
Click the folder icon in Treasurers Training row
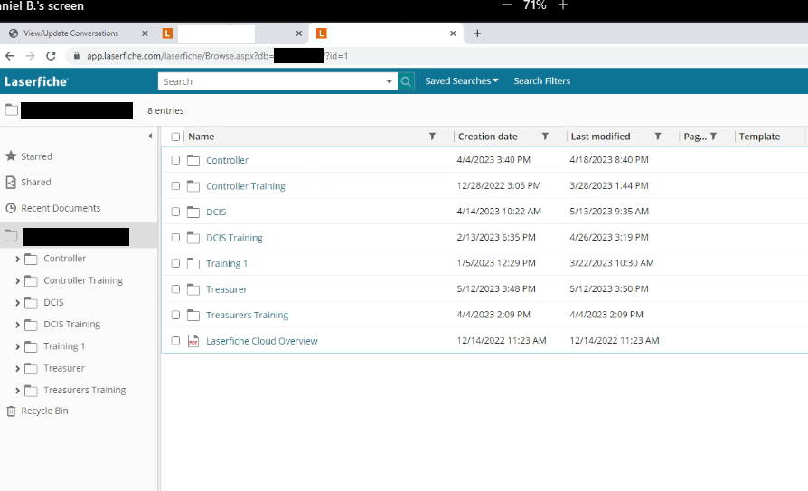[x=193, y=315]
